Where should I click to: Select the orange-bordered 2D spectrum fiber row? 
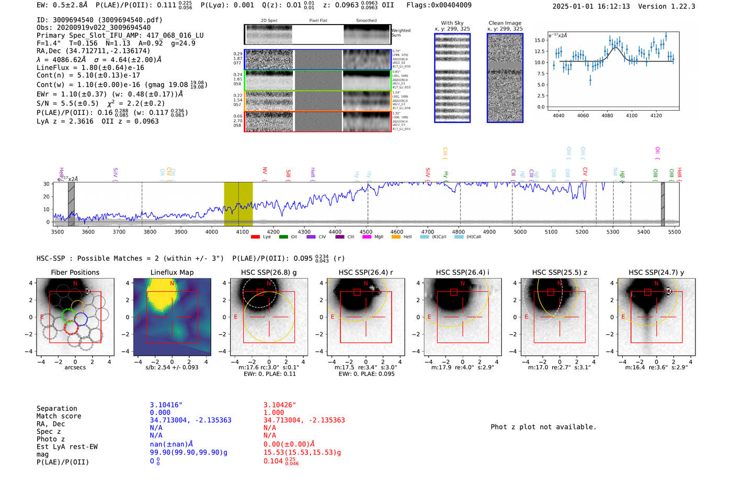click(x=317, y=101)
